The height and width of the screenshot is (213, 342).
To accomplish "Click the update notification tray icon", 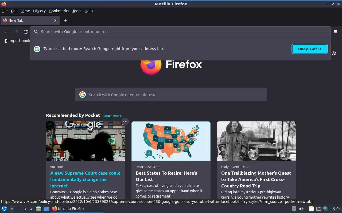I will [x=325, y=208].
